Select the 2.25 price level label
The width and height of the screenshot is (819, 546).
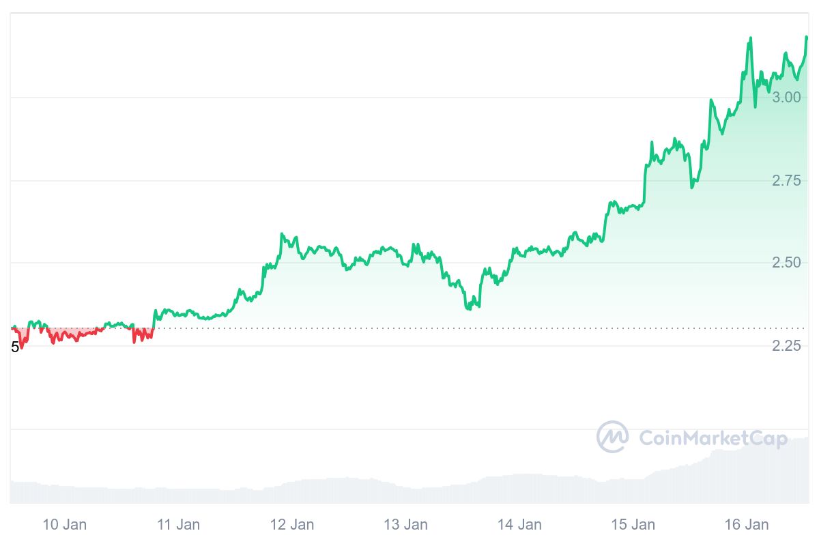pyautogui.click(x=786, y=347)
